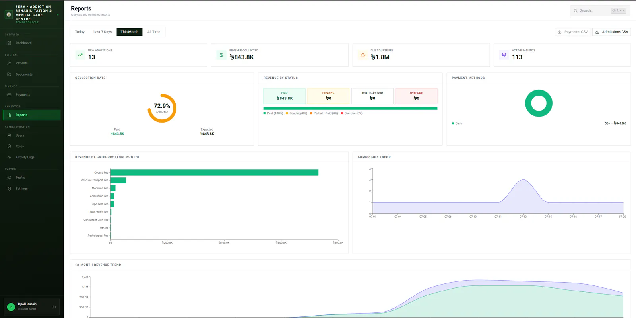636x318 pixels.
Task: Open the Dashboard icon in sidebar
Action: tap(9, 43)
